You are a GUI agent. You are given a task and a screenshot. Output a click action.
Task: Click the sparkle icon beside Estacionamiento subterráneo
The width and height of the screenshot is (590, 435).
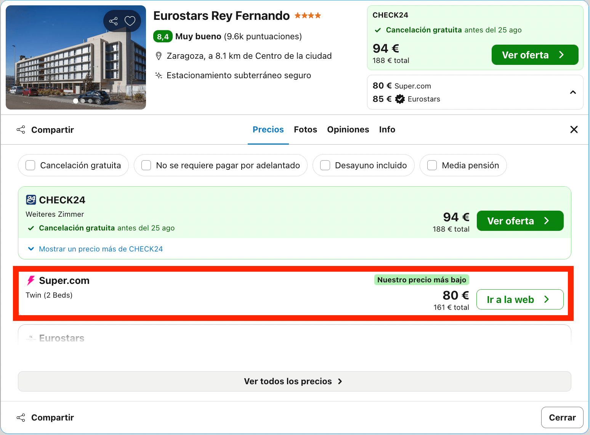pyautogui.click(x=159, y=75)
